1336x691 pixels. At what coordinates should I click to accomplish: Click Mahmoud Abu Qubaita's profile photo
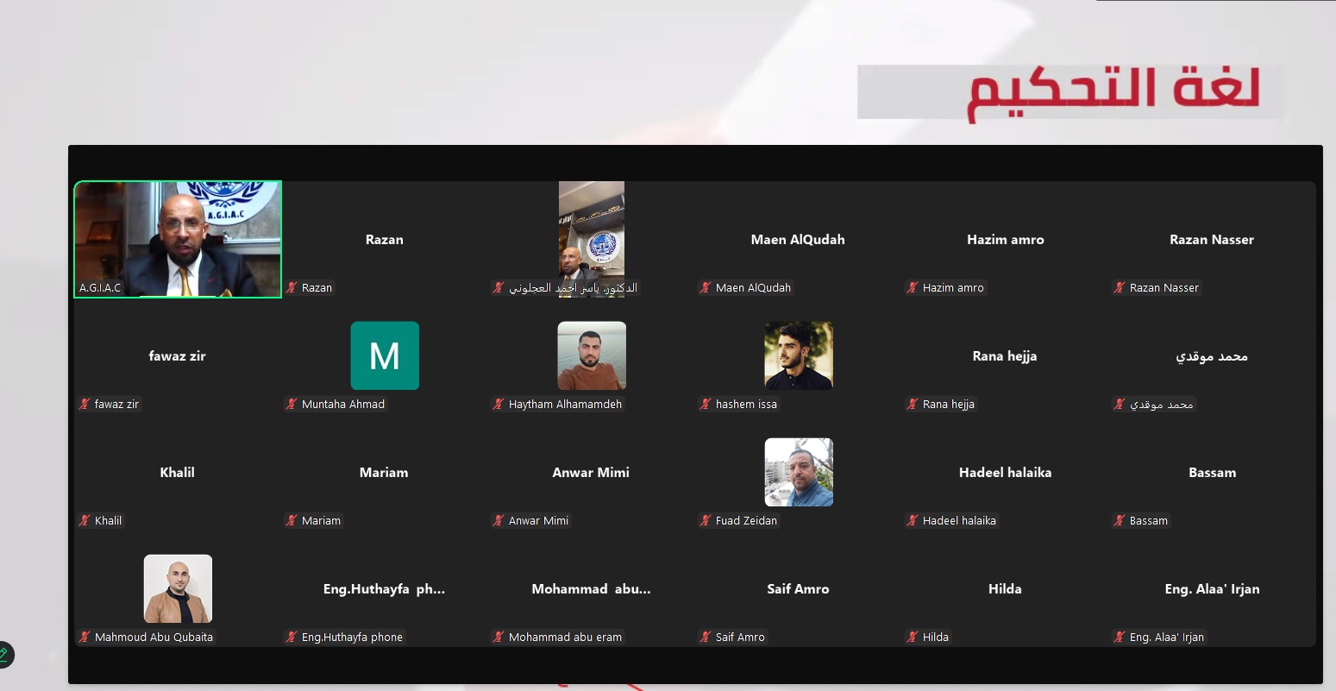pos(178,588)
